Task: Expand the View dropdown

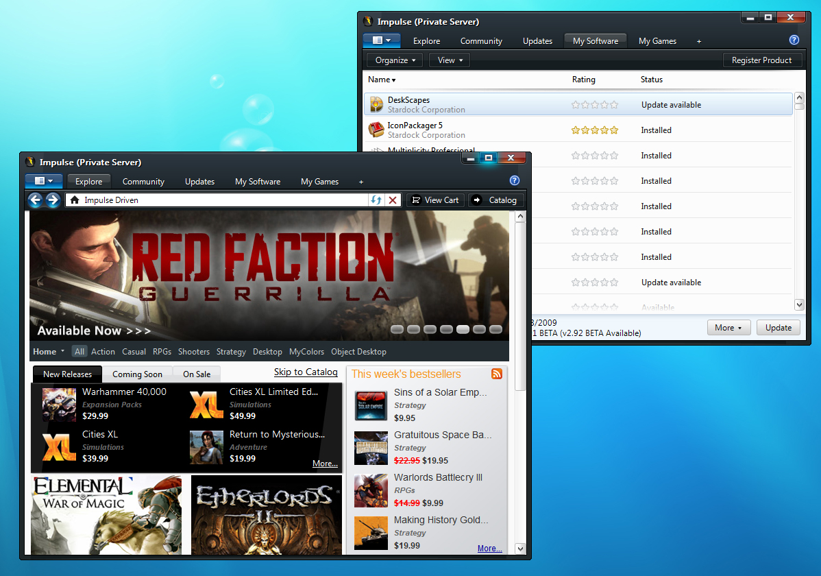Action: [x=450, y=60]
